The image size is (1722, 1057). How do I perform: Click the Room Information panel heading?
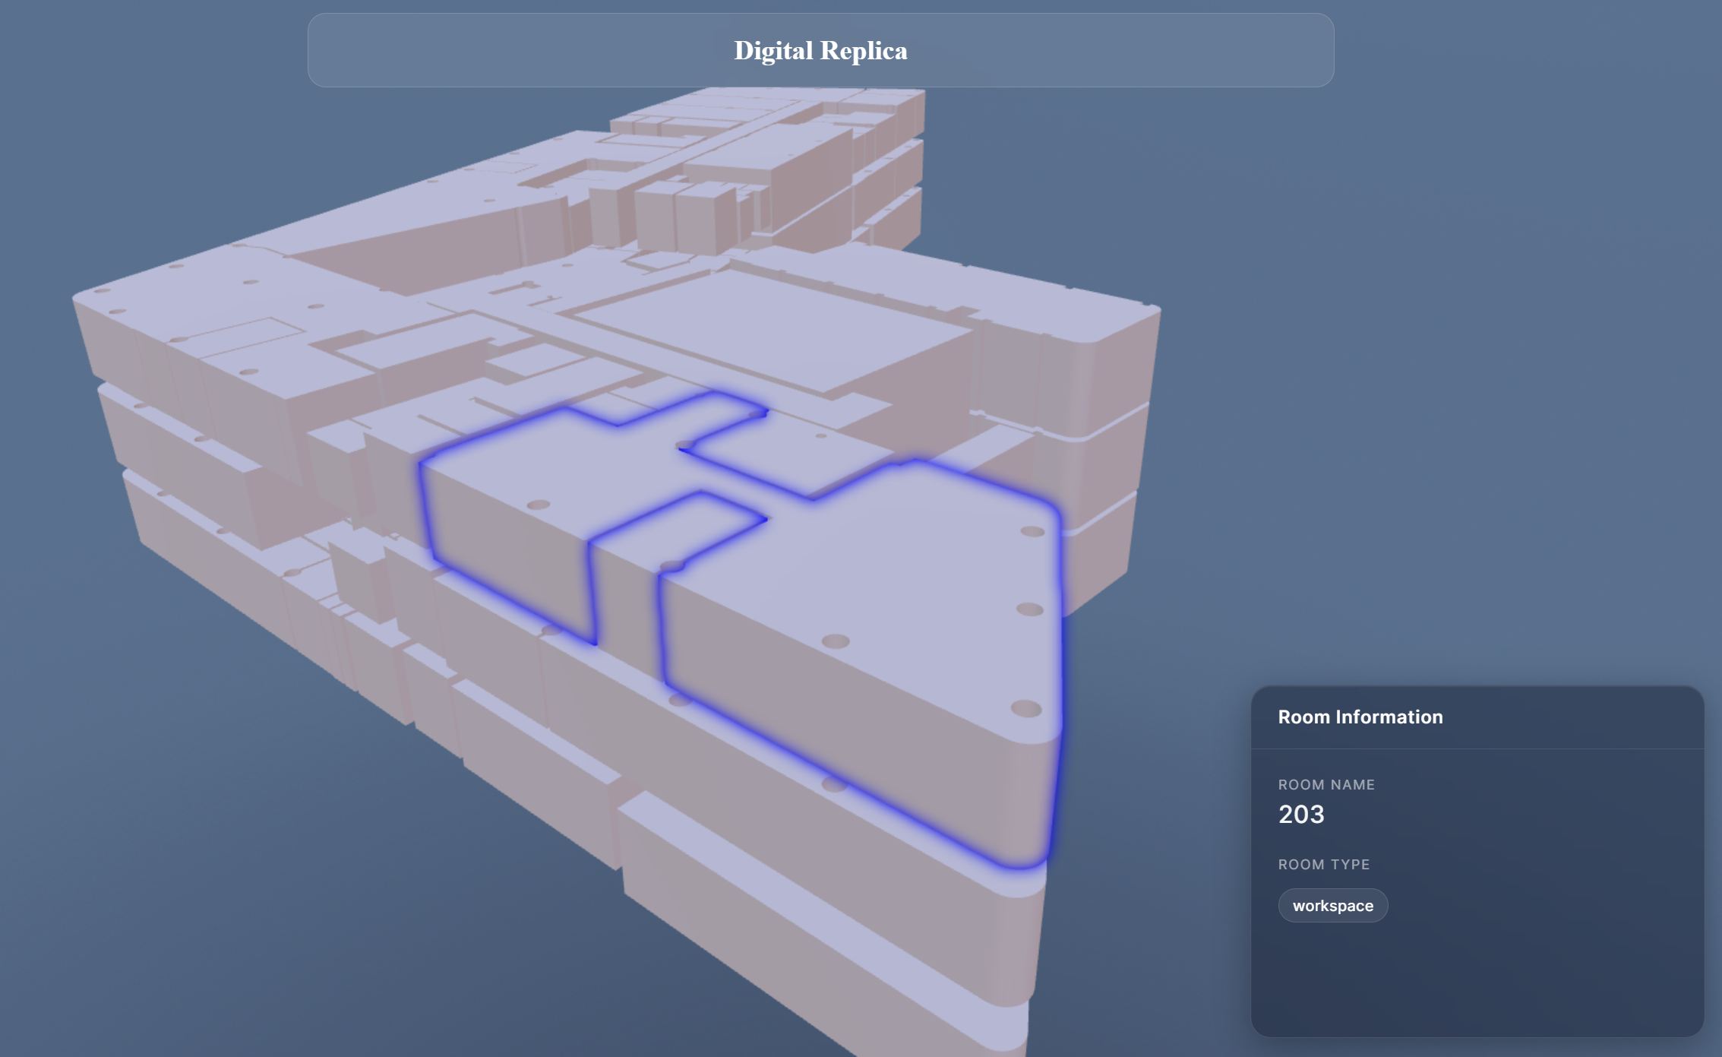(x=1360, y=717)
